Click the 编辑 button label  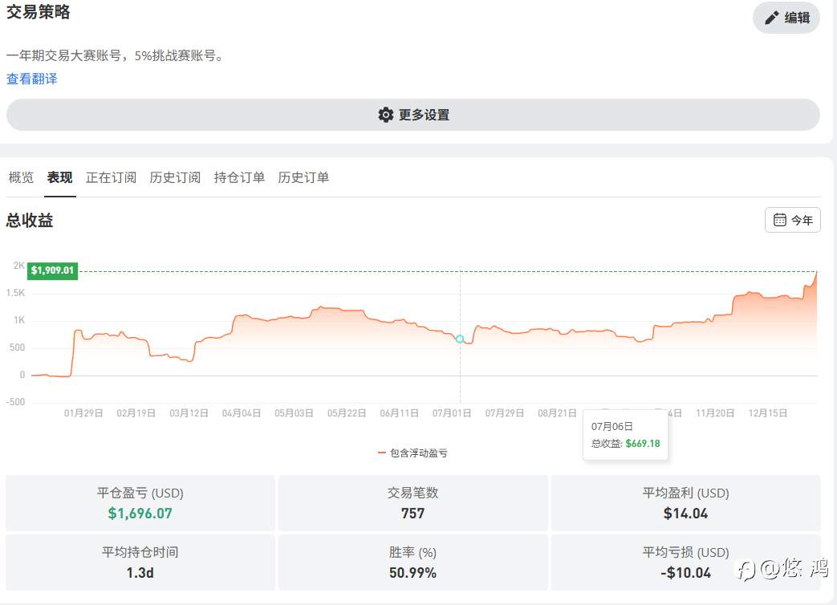coord(797,18)
